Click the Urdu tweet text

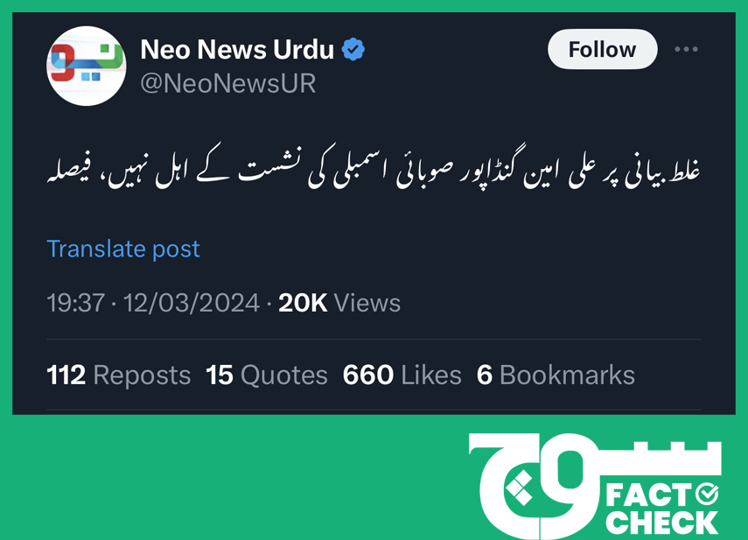click(x=374, y=169)
